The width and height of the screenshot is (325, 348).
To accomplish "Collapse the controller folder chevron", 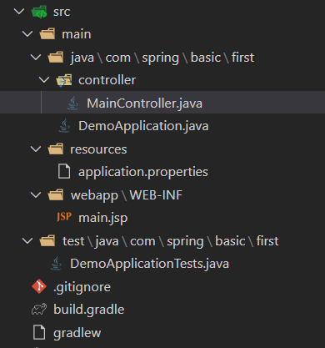I will pos(44,80).
